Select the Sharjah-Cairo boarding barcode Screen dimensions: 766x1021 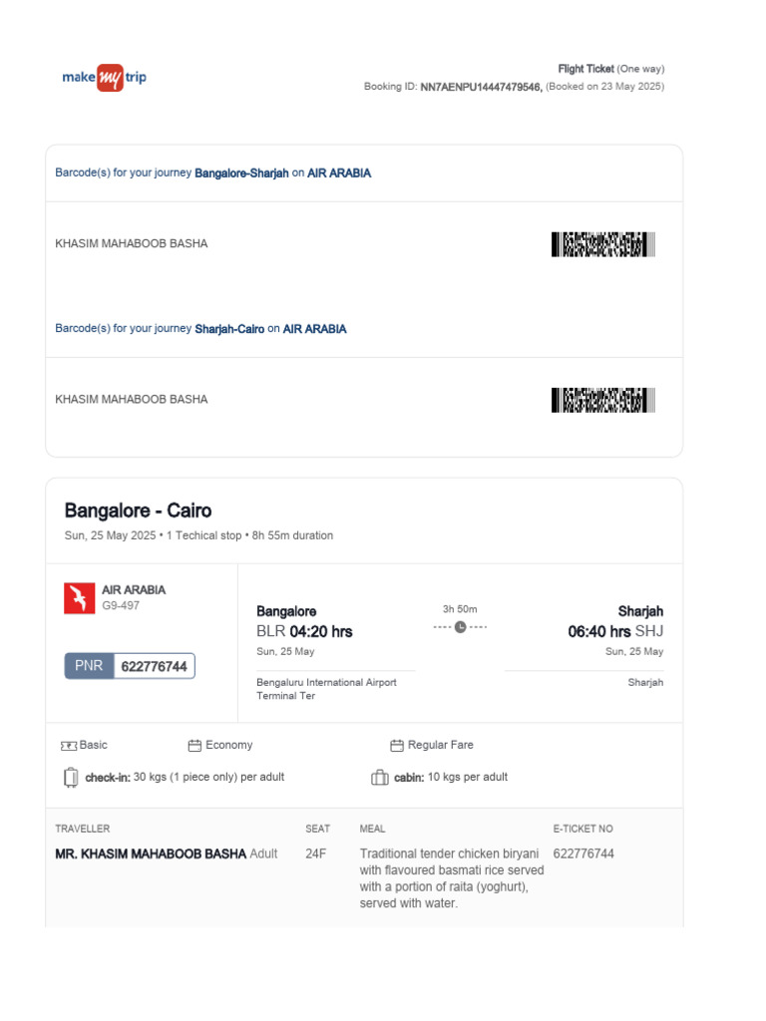pos(602,400)
